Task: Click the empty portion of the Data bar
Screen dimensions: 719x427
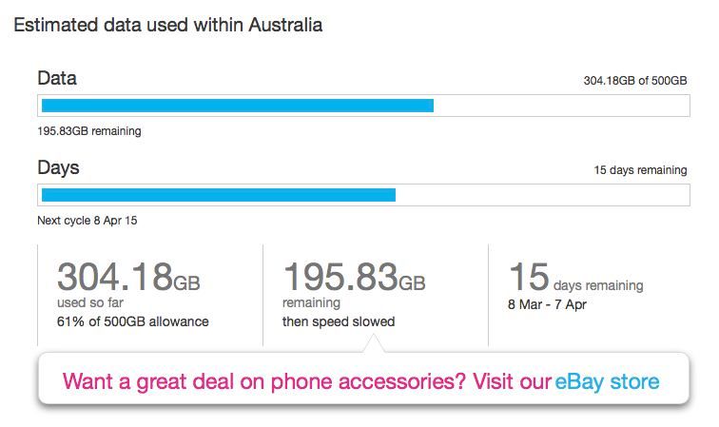Action: coord(559,106)
